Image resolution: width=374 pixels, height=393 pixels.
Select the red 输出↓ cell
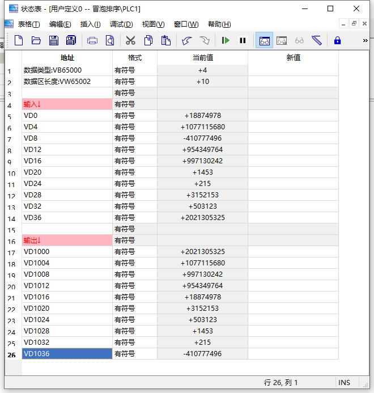point(67,240)
